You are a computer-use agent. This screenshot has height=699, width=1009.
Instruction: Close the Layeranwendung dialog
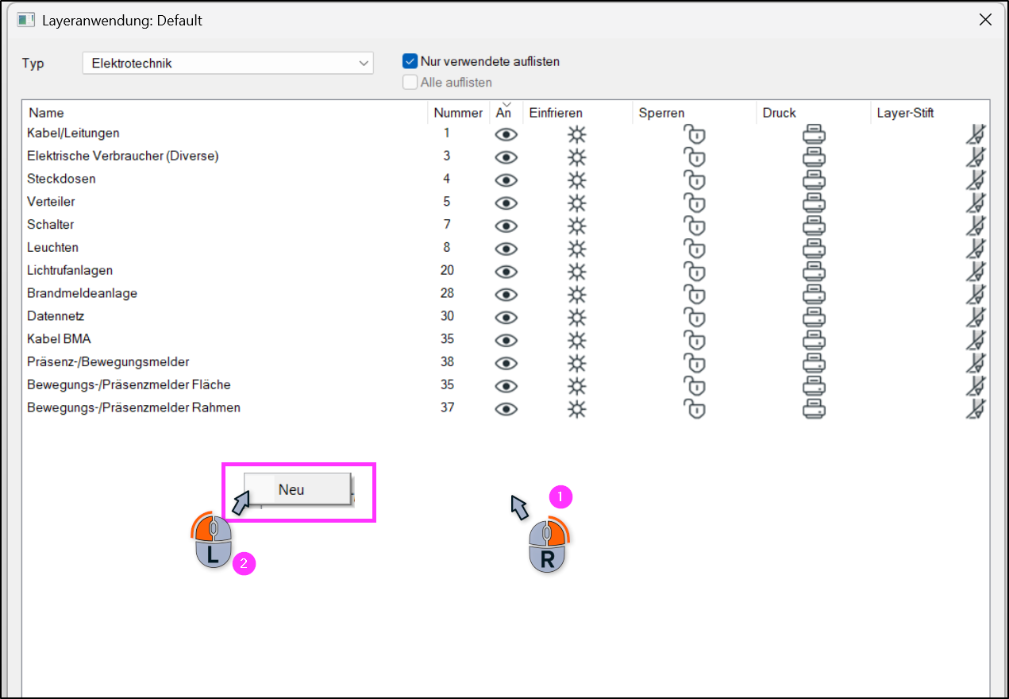pyautogui.click(x=985, y=21)
